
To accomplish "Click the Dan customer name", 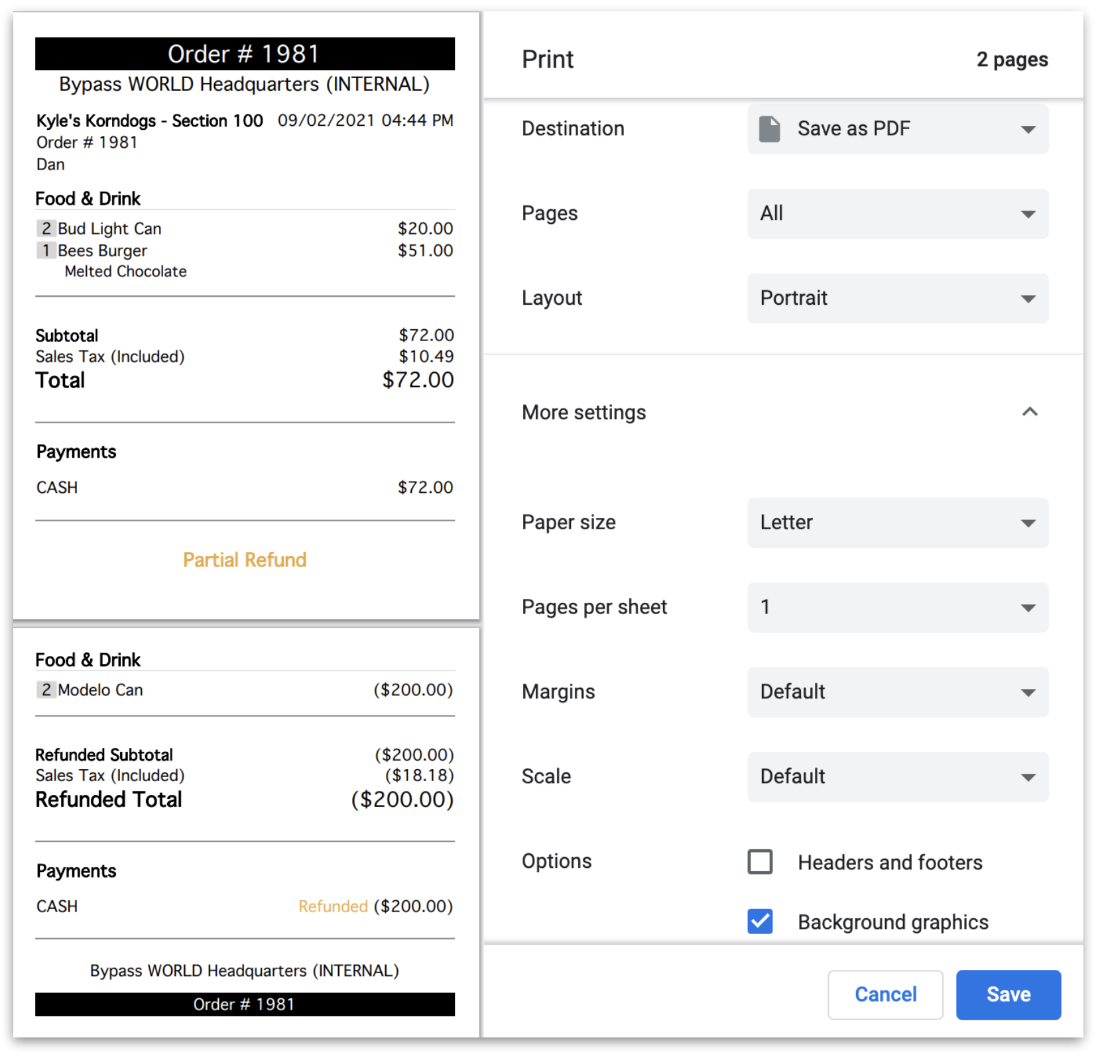I will 50,164.
